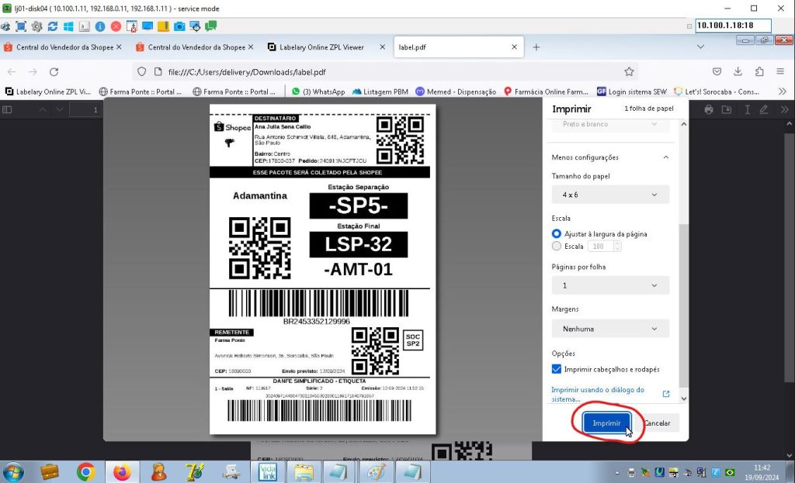This screenshot has height=483, width=795.
Task: Bookmark this page with the star icon
Action: pos(629,72)
